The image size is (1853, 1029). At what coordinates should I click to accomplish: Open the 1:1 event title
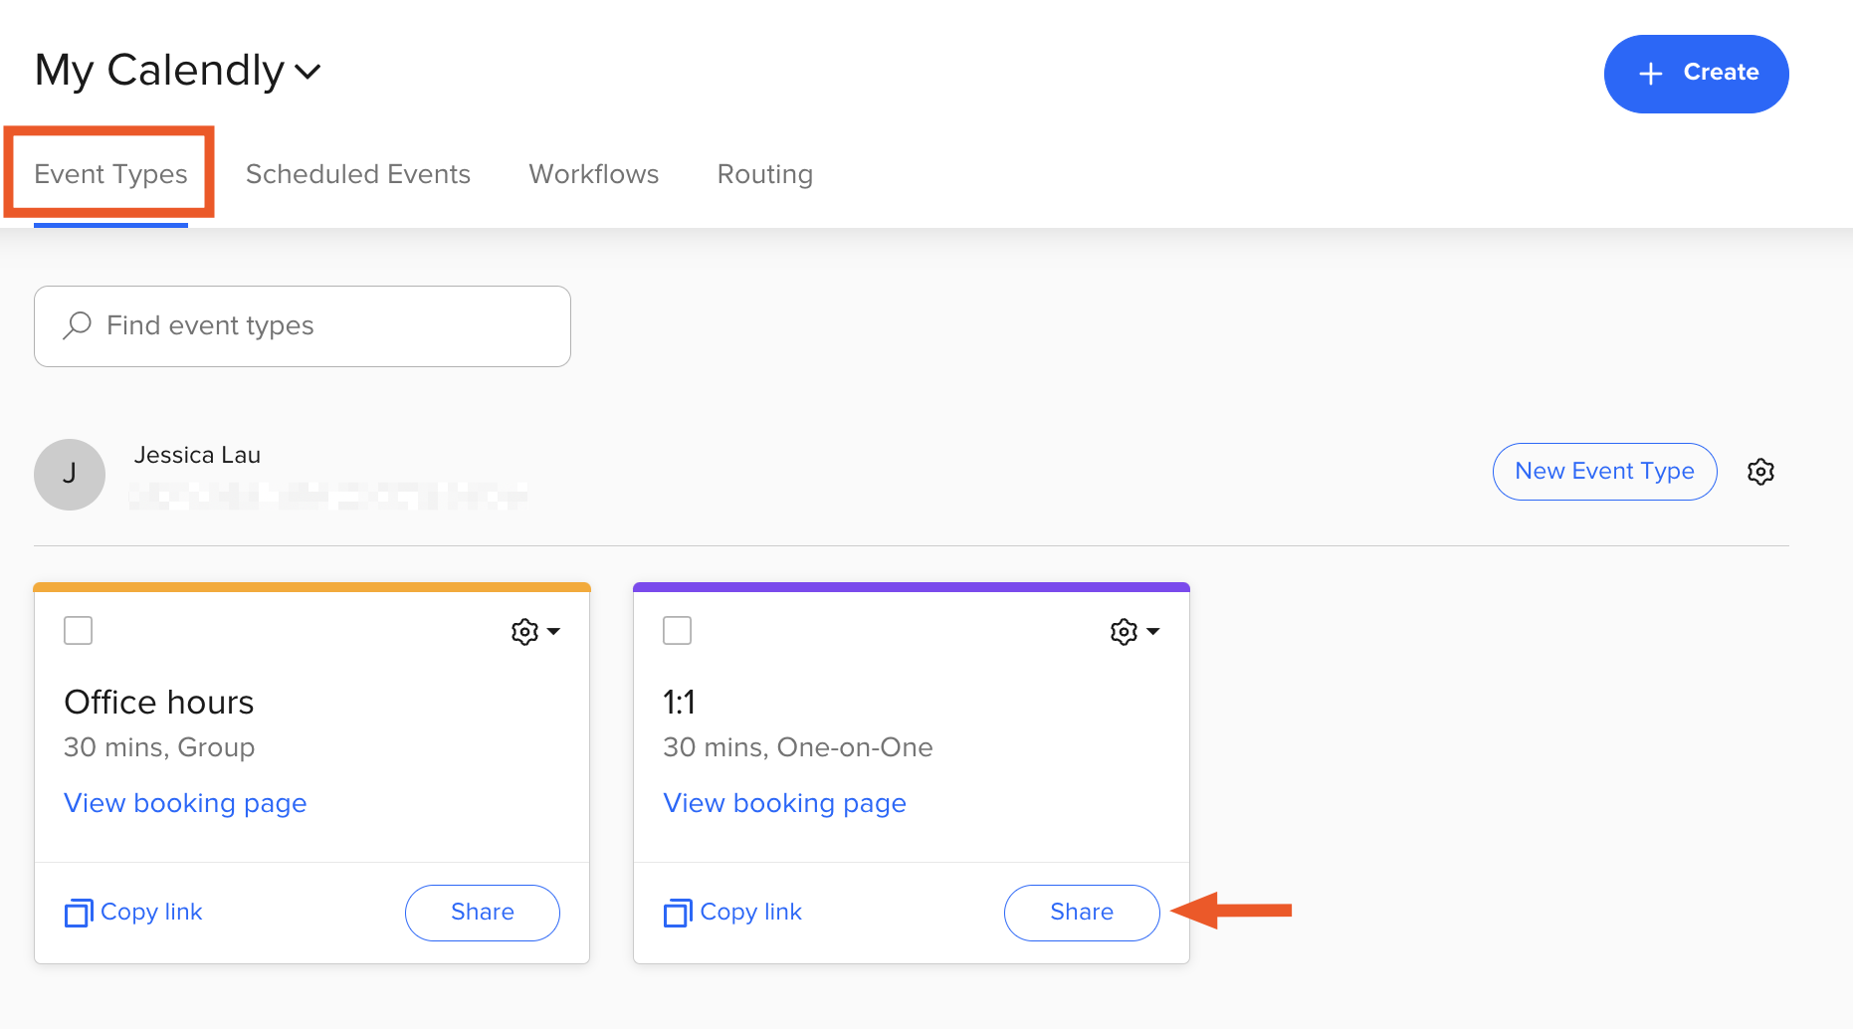(679, 703)
